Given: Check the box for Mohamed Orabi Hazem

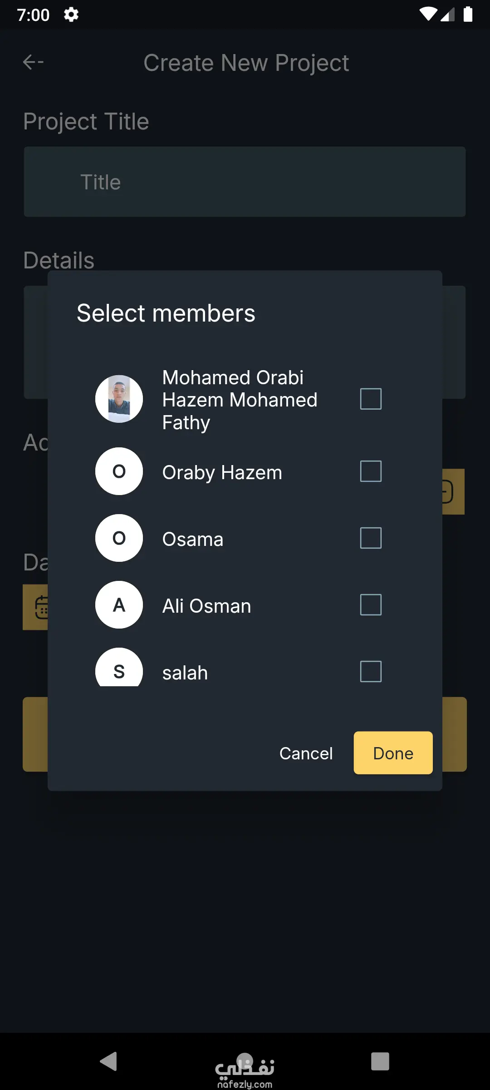Looking at the screenshot, I should tap(371, 399).
